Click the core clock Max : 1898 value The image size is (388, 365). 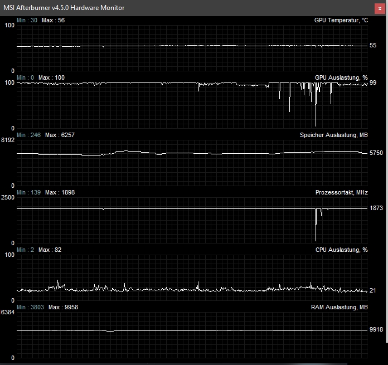(x=60, y=192)
